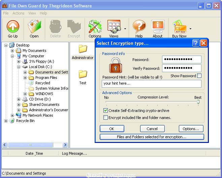Open Options with the wrench icon
Screen dimensions: 222x178
(95, 27)
